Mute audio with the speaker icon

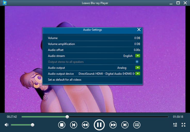pyautogui.click(x=6, y=125)
